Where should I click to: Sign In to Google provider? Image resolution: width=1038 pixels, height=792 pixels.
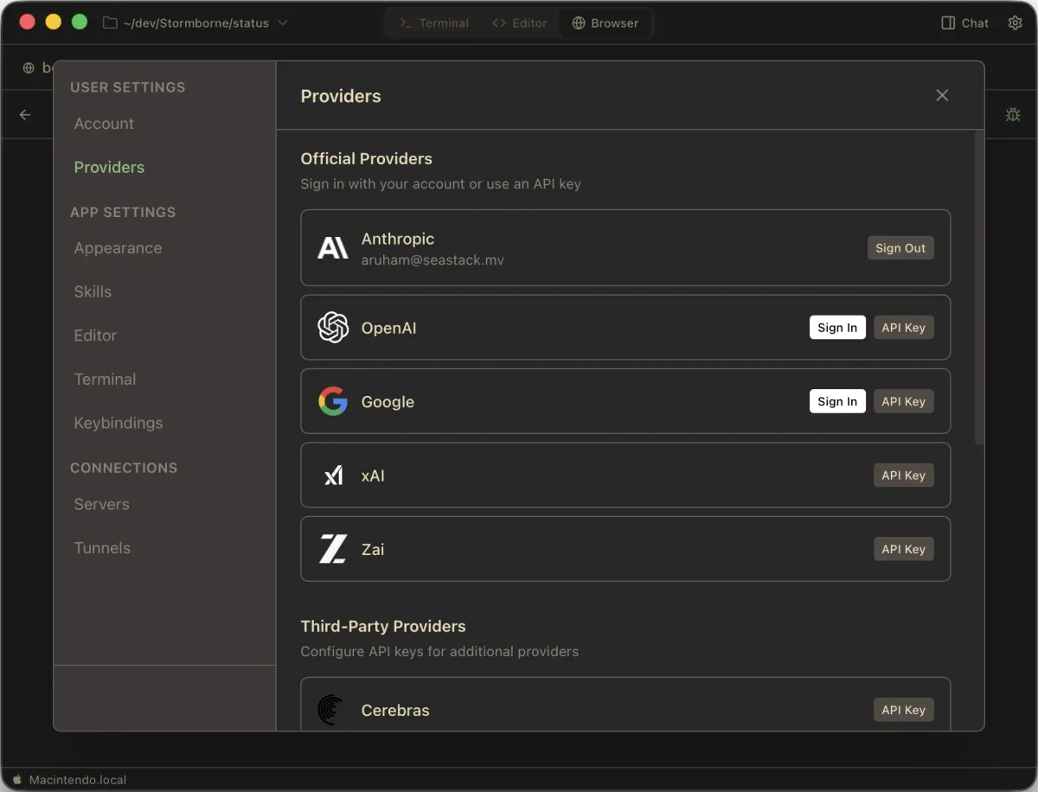pos(836,400)
